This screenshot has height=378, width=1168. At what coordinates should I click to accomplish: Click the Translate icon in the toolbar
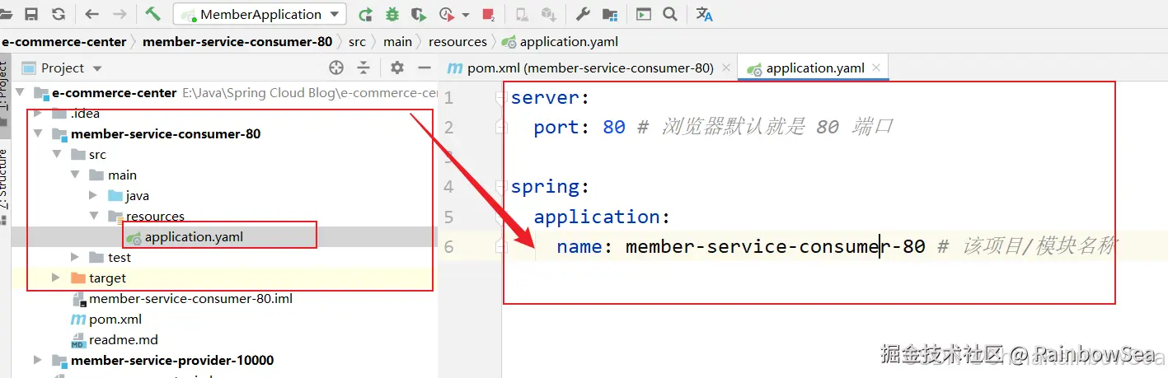tap(705, 14)
